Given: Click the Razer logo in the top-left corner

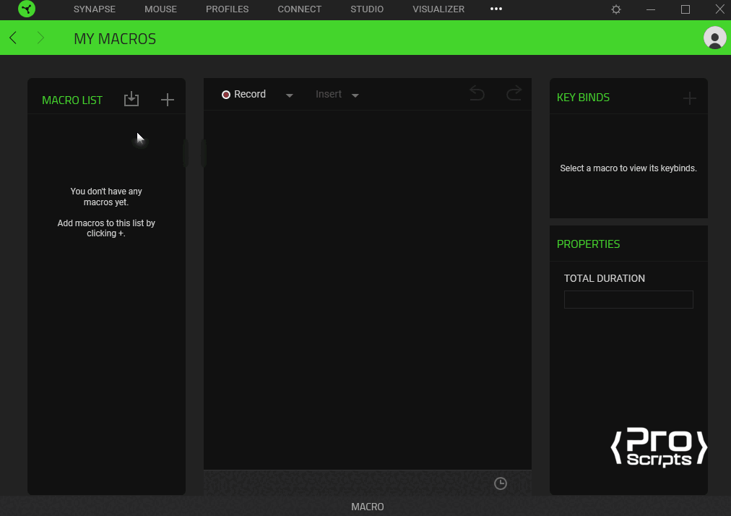Looking at the screenshot, I should tap(26, 9).
